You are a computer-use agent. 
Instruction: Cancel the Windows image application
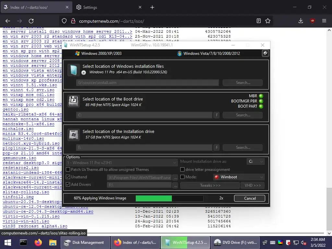pyautogui.click(x=250, y=198)
